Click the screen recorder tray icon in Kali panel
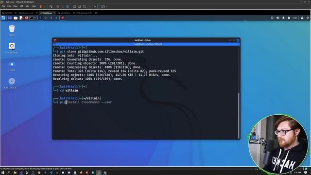This screenshot has height=175, width=311. coord(272,18)
